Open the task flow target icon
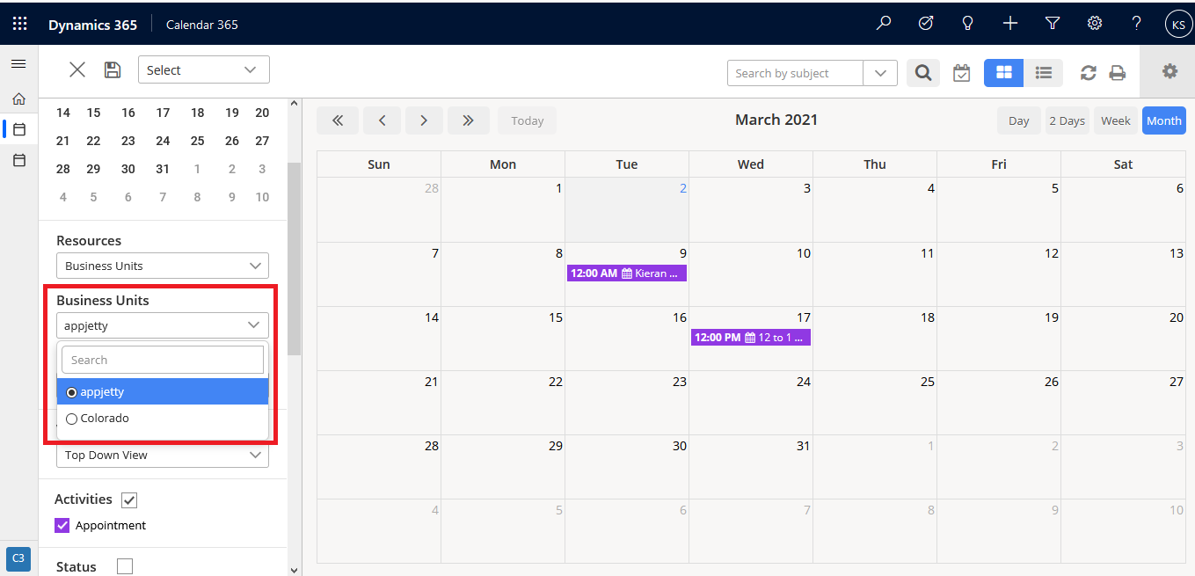This screenshot has width=1195, height=576. coord(926,24)
